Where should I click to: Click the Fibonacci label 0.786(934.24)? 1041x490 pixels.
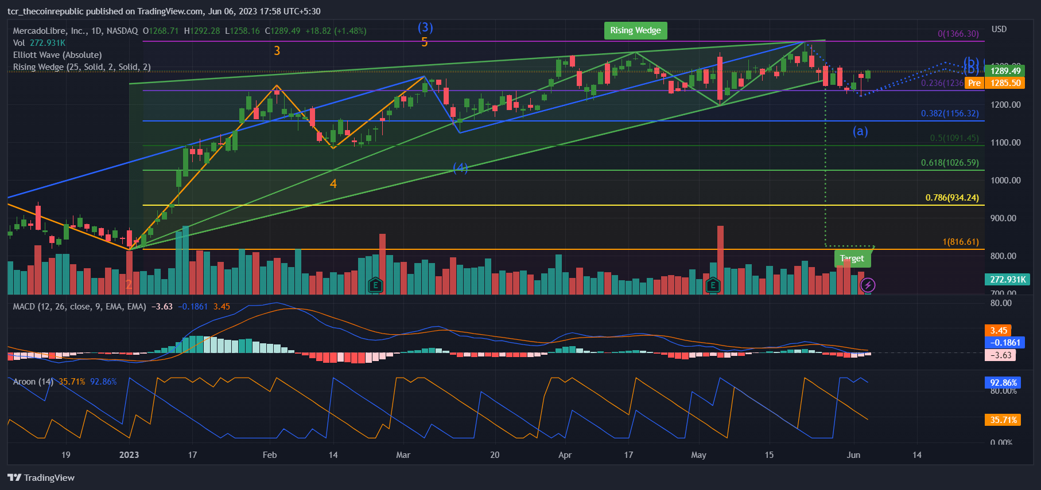(952, 198)
